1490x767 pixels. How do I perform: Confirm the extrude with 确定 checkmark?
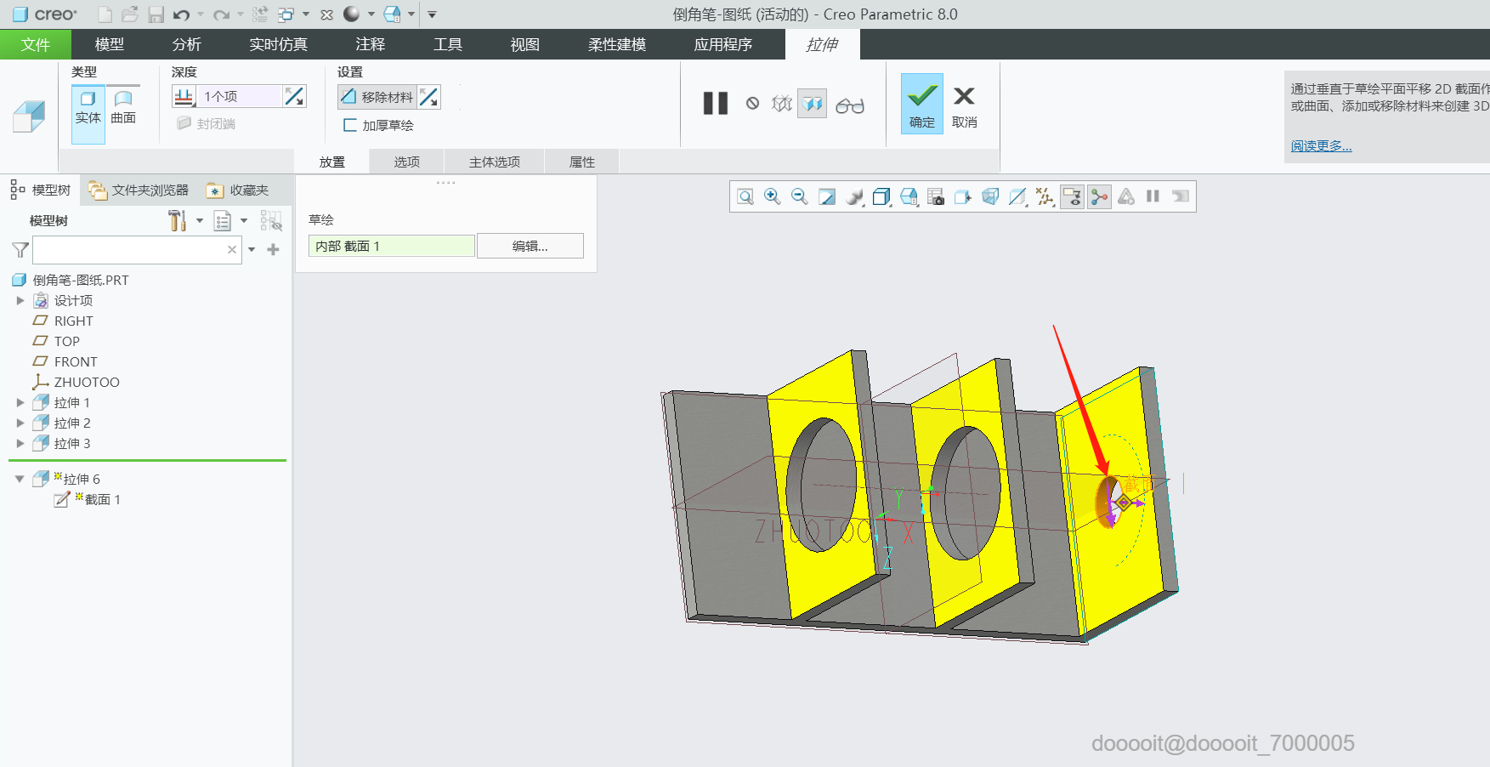pyautogui.click(x=922, y=104)
